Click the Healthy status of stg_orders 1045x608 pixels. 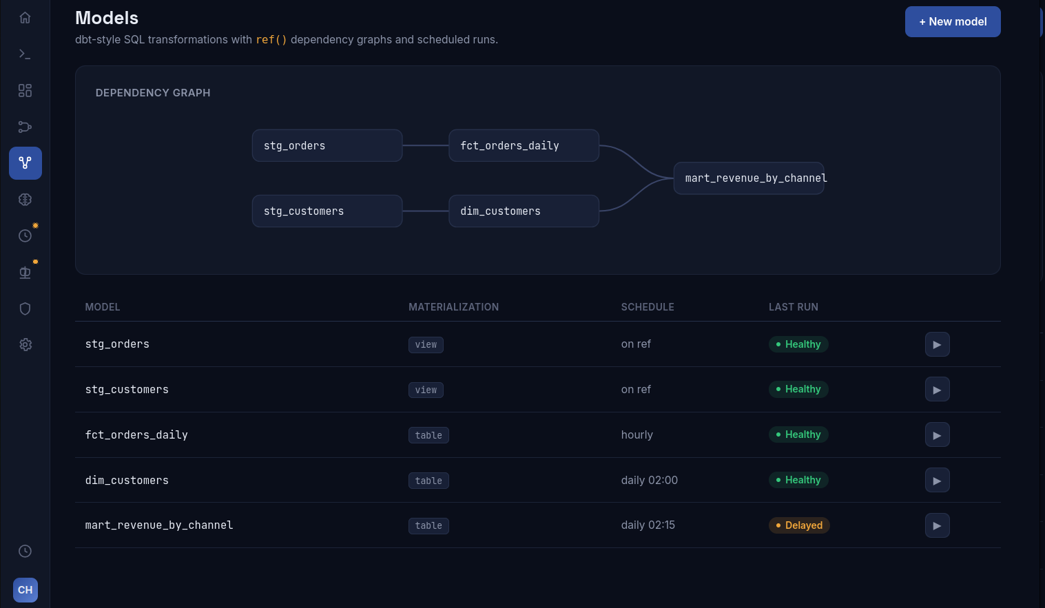tap(798, 344)
